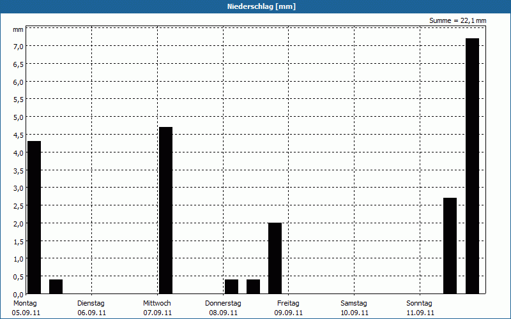Viewport: 511px width, 319px height.
Task: Click the Samstag axis label
Action: [x=354, y=304]
